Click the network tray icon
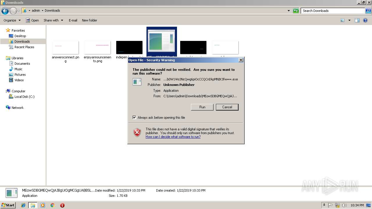372x209 pixels. (337, 205)
